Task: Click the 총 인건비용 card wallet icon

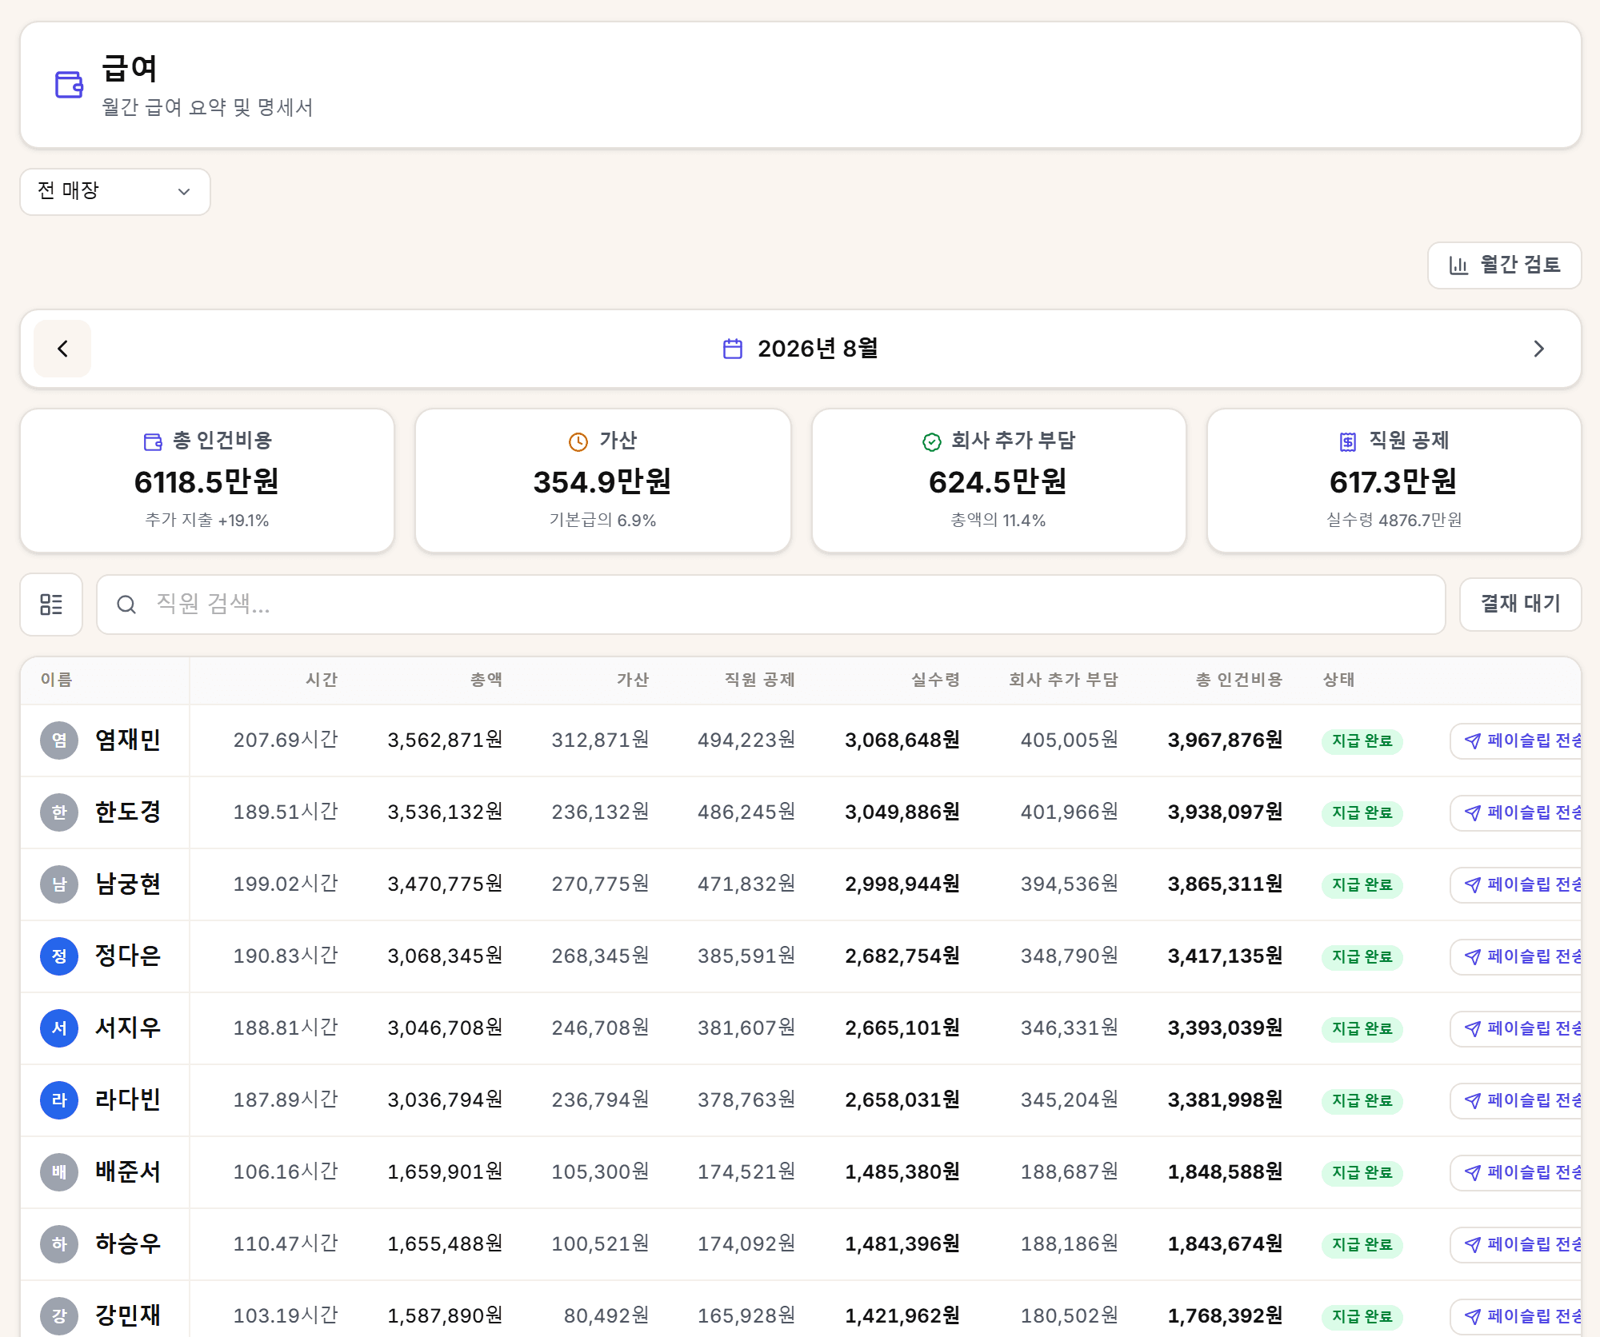Action: click(153, 441)
